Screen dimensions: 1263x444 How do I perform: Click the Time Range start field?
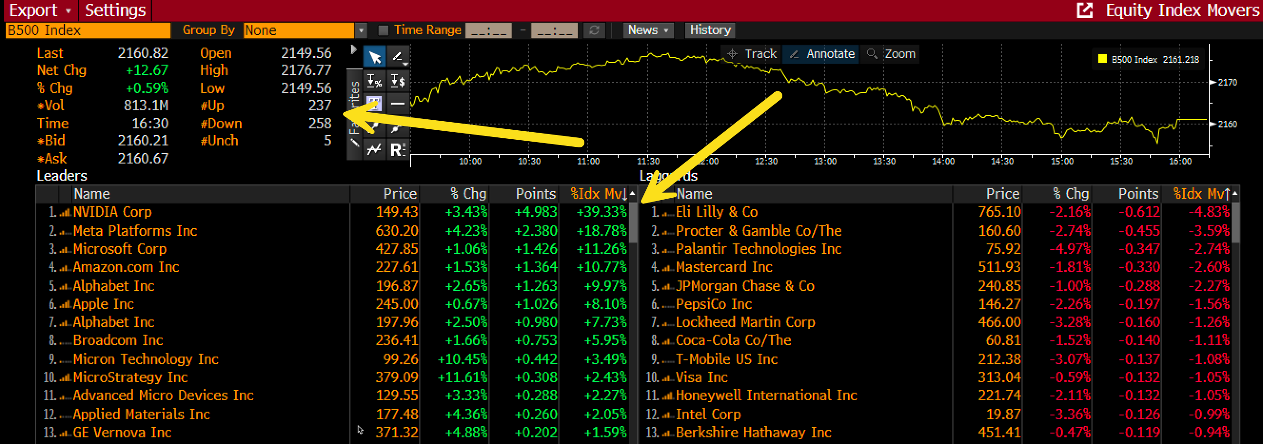488,30
